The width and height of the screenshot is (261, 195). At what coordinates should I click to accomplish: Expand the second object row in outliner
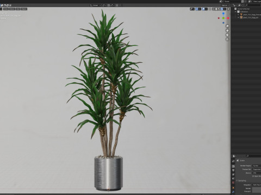point(238,17)
